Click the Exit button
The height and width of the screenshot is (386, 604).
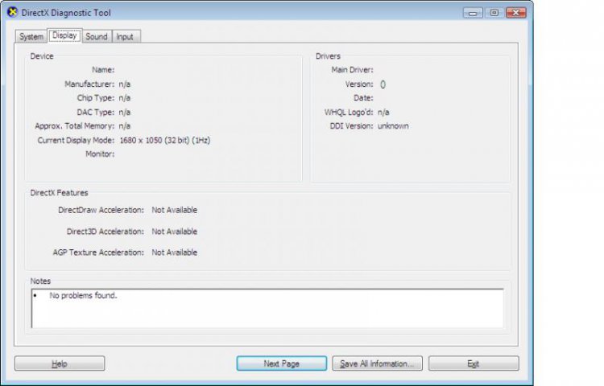pyautogui.click(x=474, y=363)
